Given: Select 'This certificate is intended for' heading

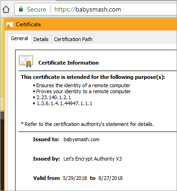Looking at the screenshot, I should (x=93, y=77).
